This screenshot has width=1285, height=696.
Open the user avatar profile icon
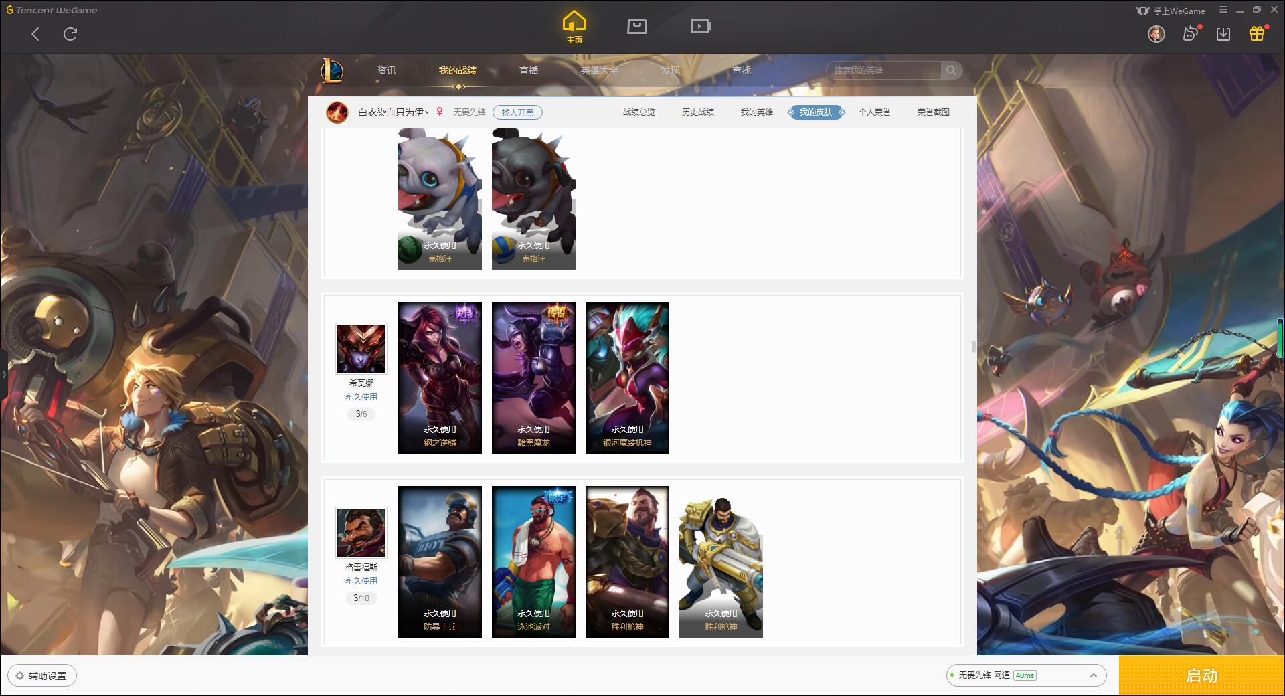pos(1156,34)
